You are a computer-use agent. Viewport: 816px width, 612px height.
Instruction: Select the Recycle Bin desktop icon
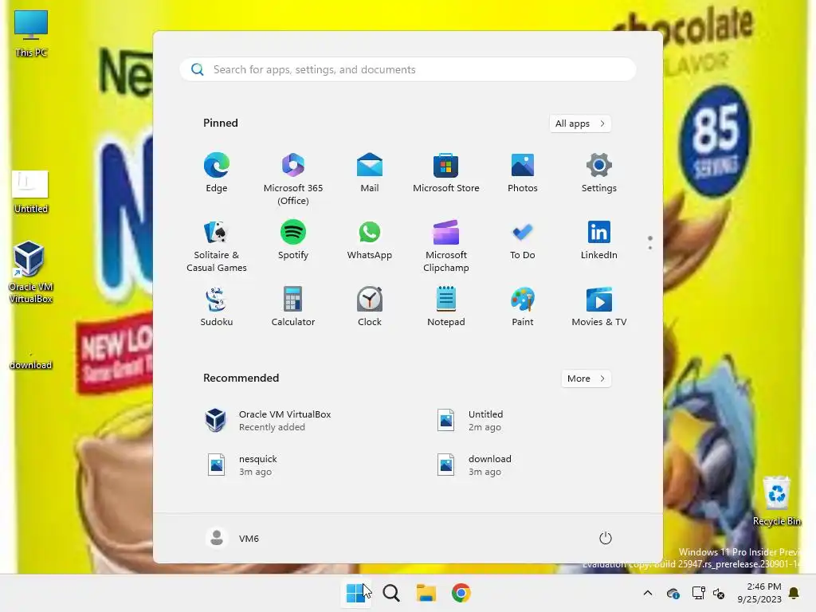pos(776,500)
